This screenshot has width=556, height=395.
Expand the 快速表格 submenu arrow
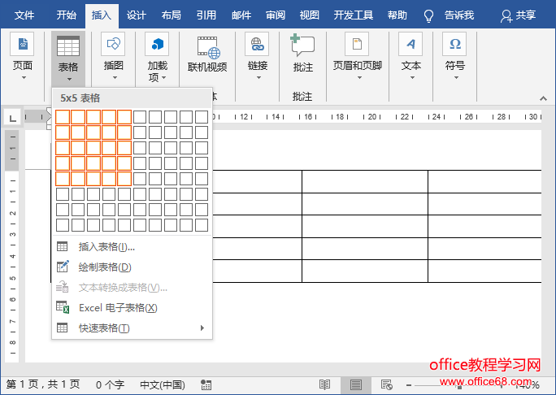(202, 328)
